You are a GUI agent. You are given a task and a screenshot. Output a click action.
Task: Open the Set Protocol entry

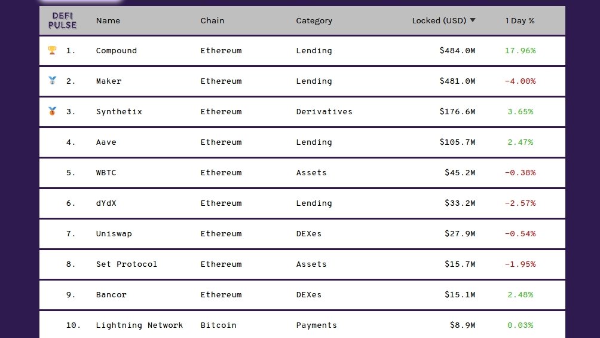pos(302,264)
